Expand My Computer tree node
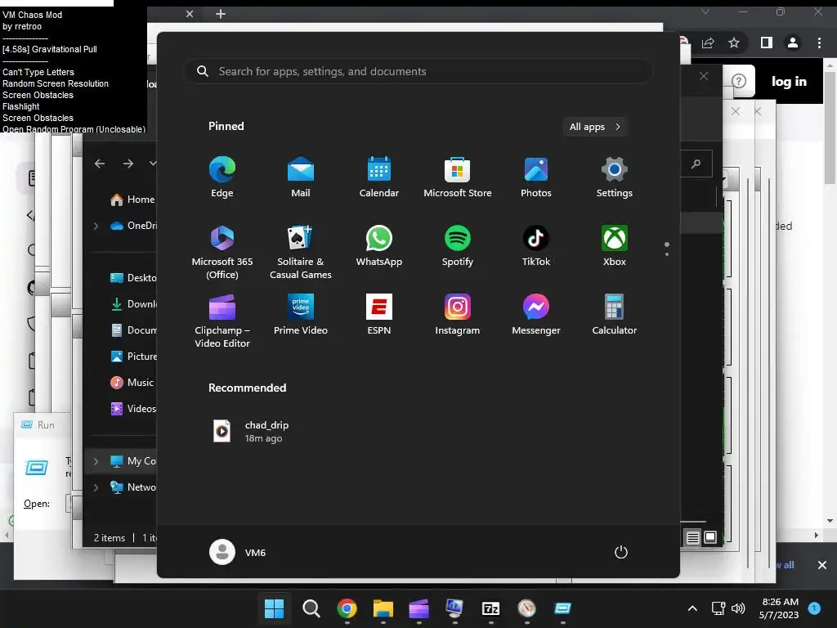 click(96, 461)
